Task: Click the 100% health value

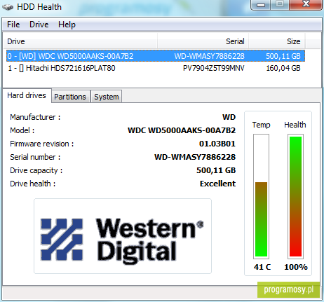Action: point(296,267)
